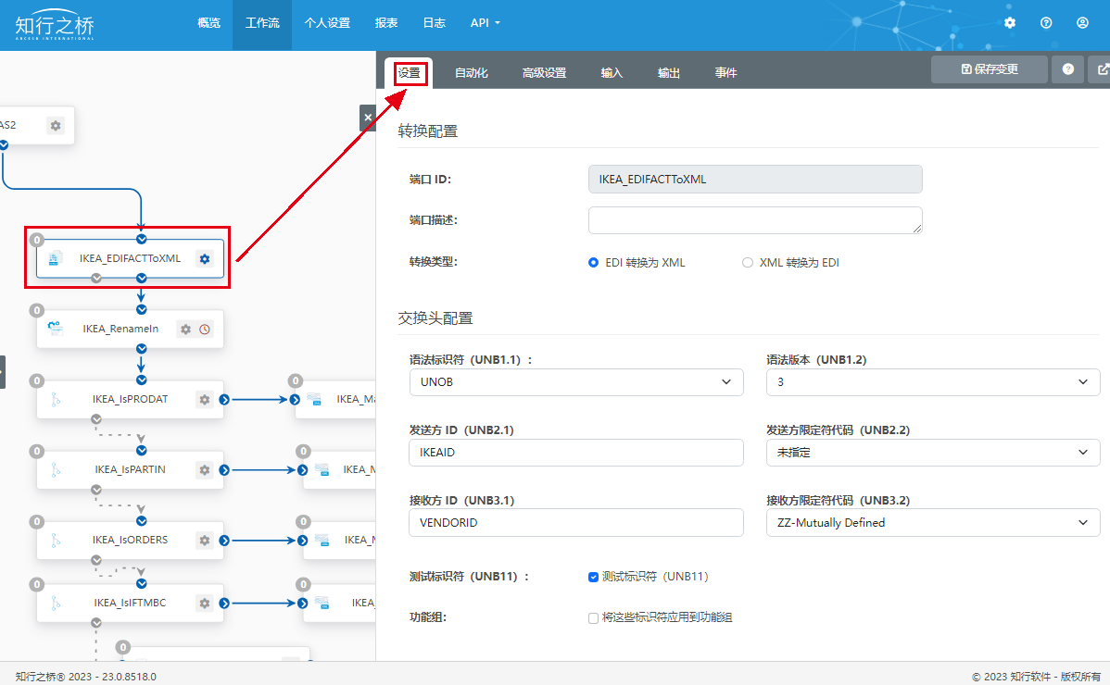Go to 报表 page in navigation
Screen dimensions: 1110x685
coord(386,23)
